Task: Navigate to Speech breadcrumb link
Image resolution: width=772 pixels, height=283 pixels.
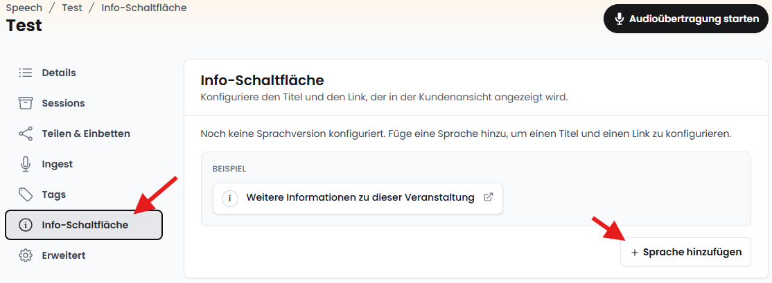Action: [24, 8]
